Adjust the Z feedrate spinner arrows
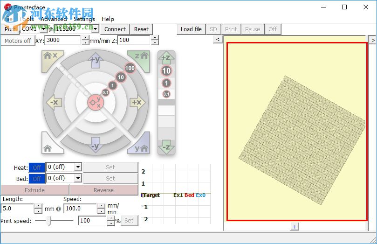The width and height of the screenshot is (377, 244). point(155,40)
